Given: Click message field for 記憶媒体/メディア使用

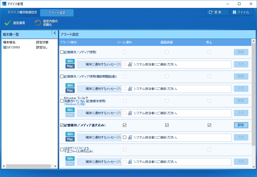Looking at the screenshot, I should 176,64.
